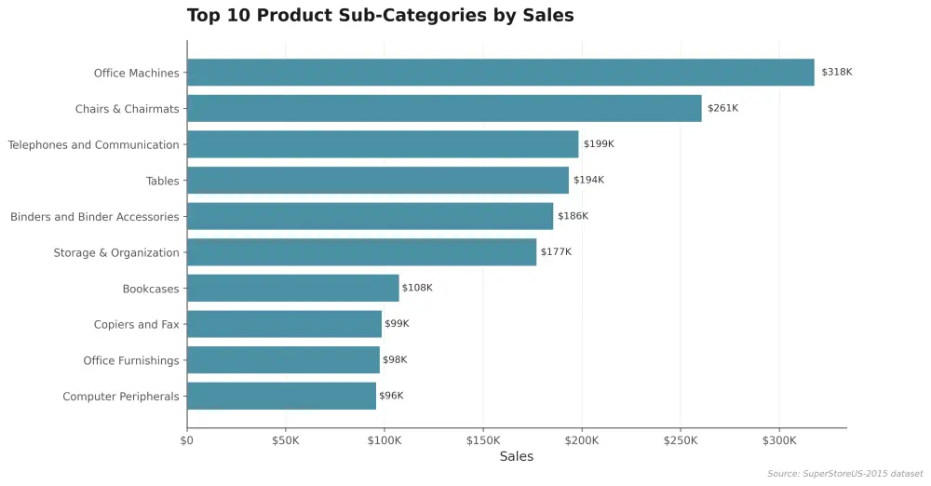
Task: Select the Computer Peripherals bar
Action: tap(281, 397)
